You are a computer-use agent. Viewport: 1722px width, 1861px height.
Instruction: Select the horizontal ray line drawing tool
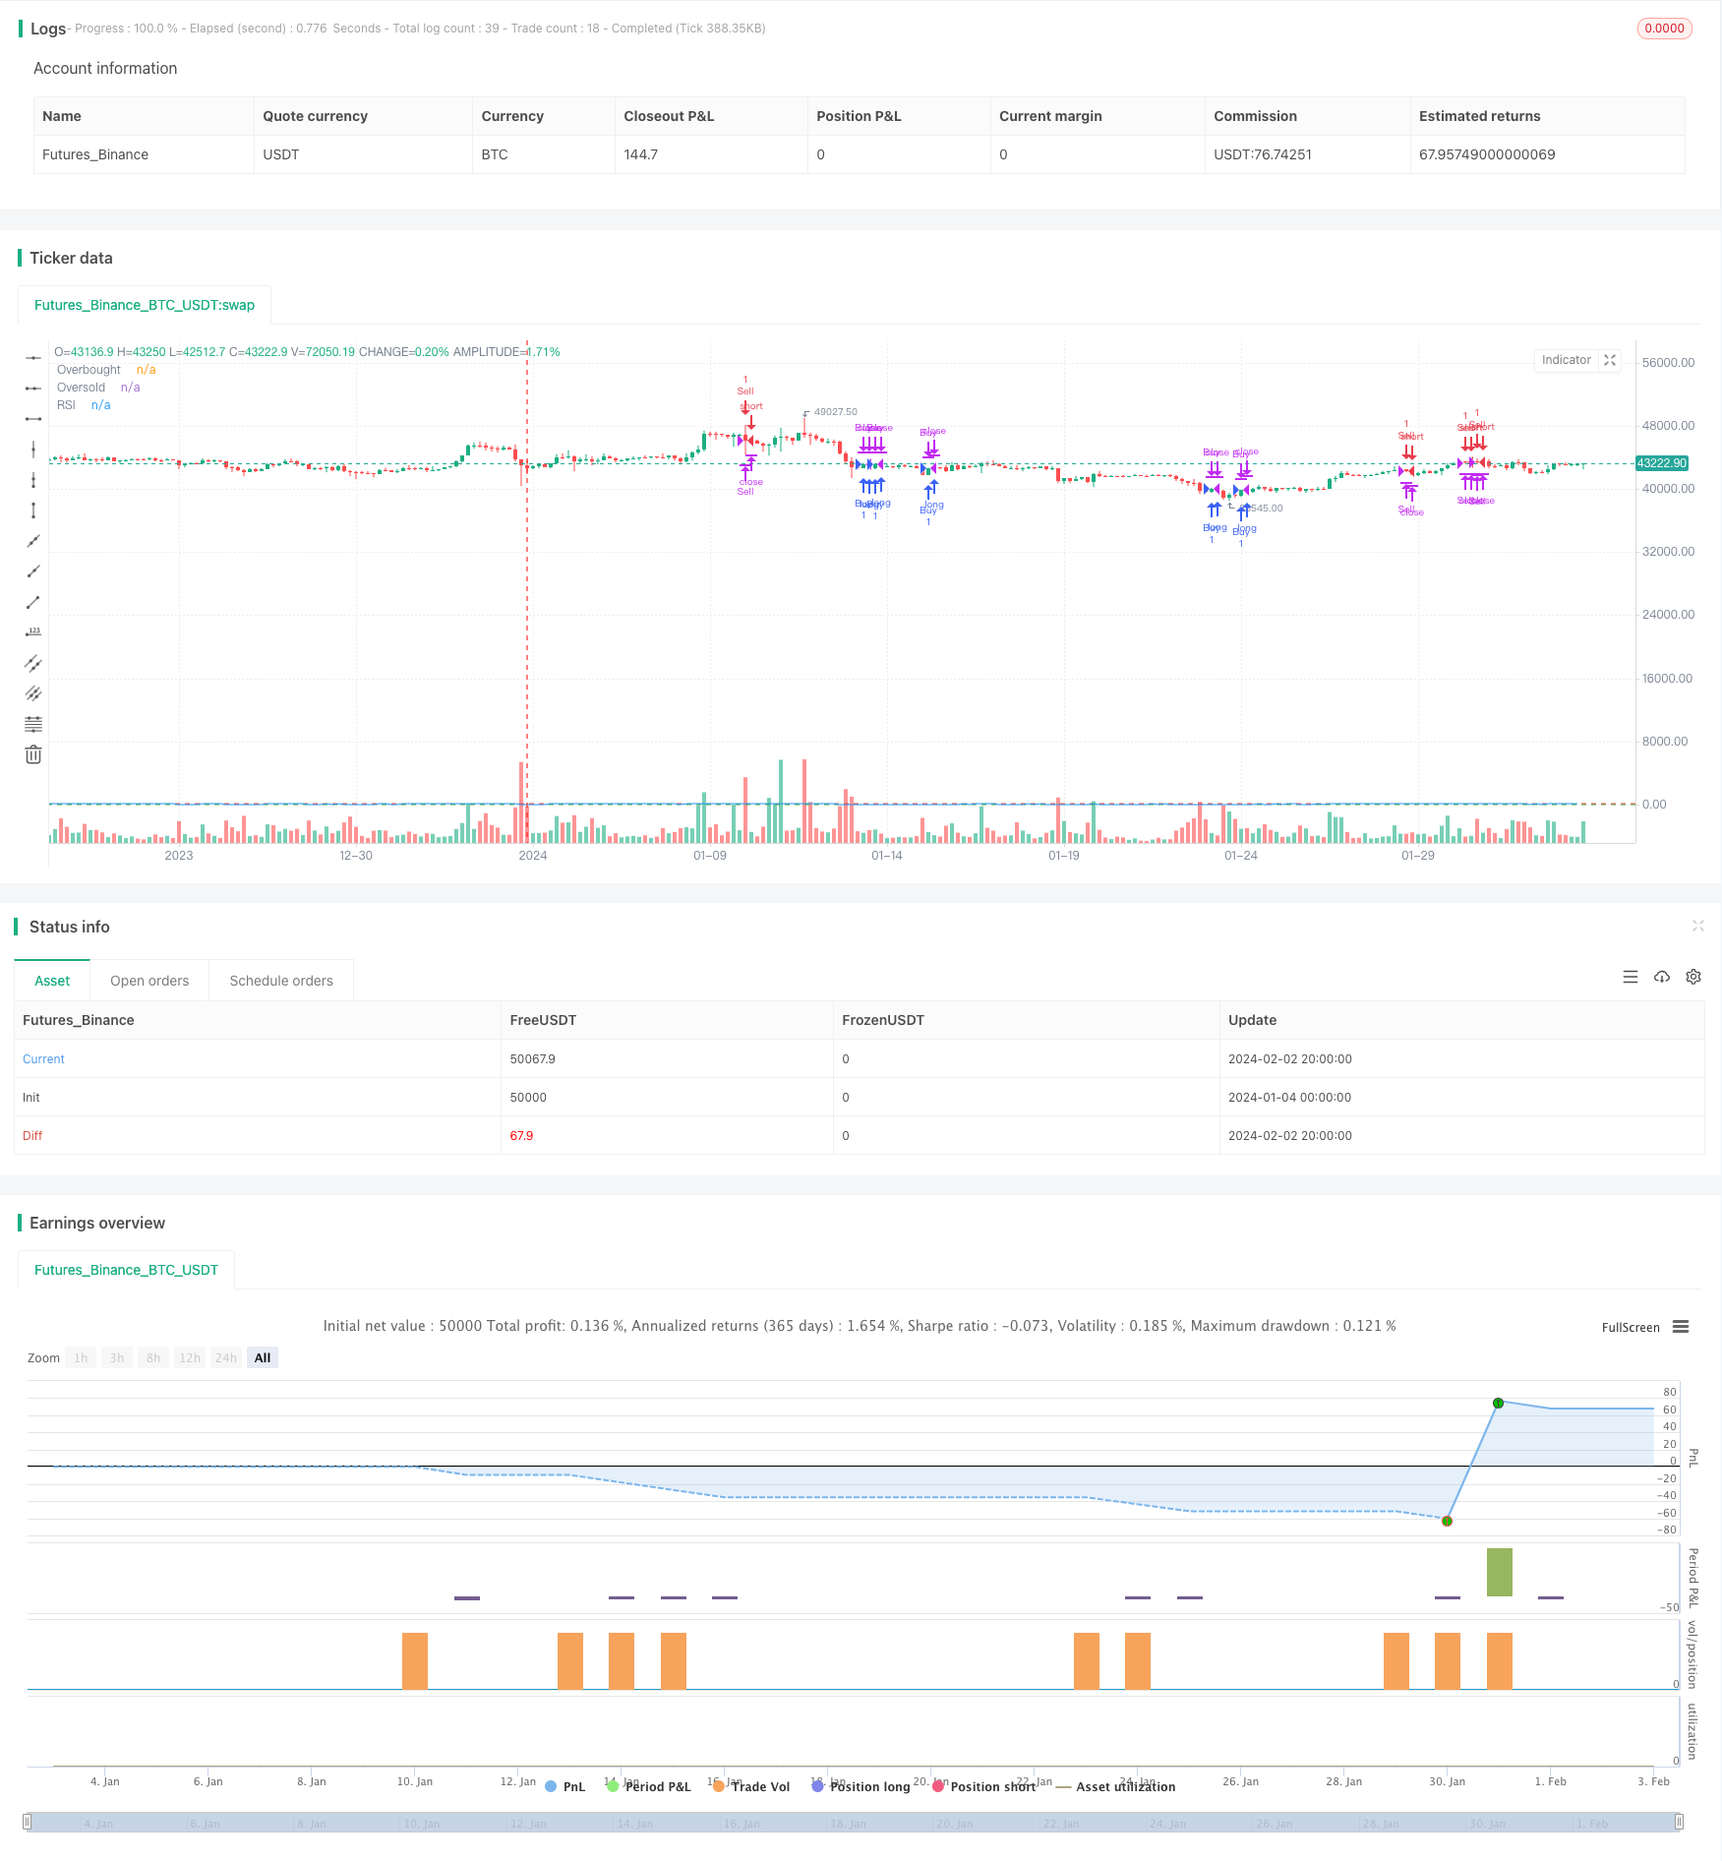coord(33,389)
